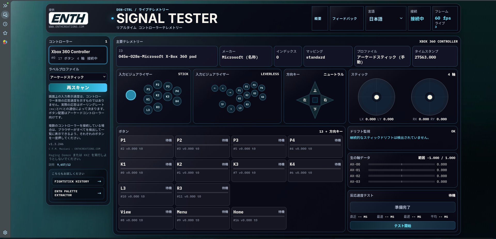Open the 概要 overview tab
This screenshot has width=496, height=239.
click(x=320, y=18)
